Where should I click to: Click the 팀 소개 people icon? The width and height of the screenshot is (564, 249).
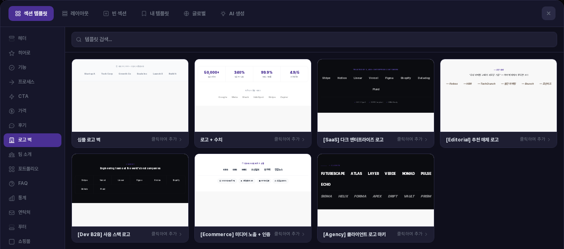click(12, 155)
